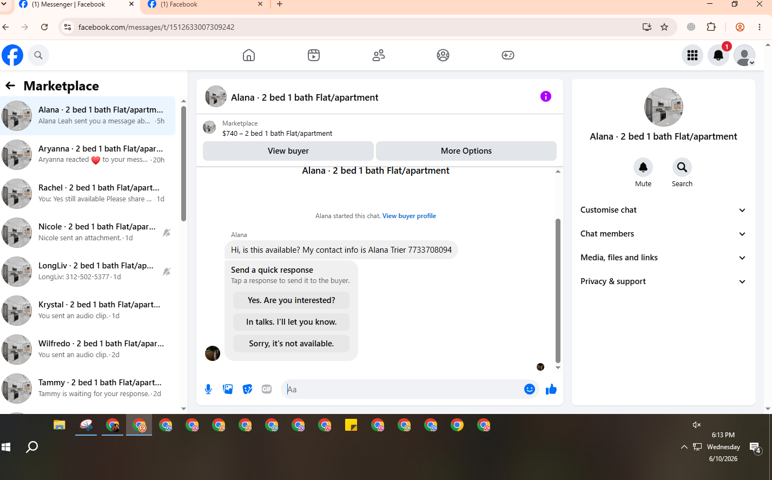The height and width of the screenshot is (480, 772).
Task: Click the Facebook logo
Action: click(x=12, y=55)
